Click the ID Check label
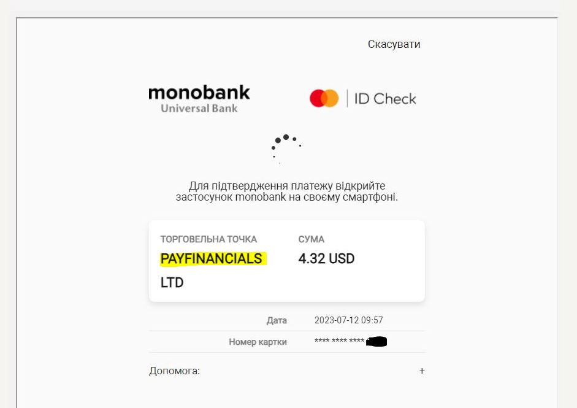The height and width of the screenshot is (408, 577). (x=385, y=99)
